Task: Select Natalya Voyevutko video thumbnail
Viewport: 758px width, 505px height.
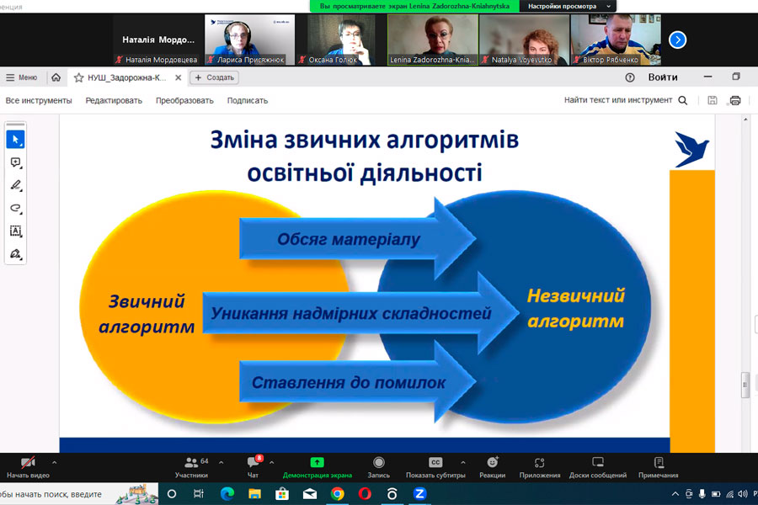Action: pos(524,40)
